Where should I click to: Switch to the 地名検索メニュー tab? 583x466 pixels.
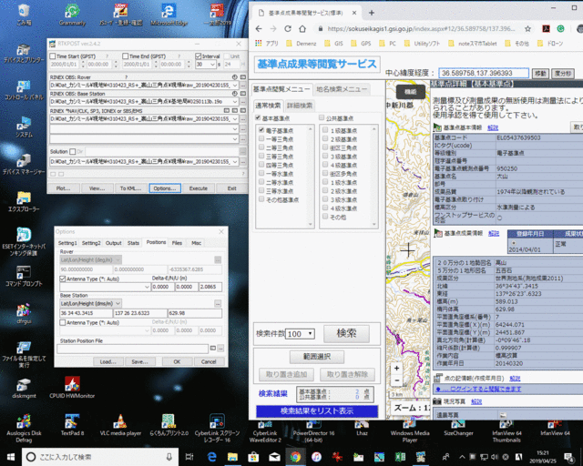coord(341,89)
